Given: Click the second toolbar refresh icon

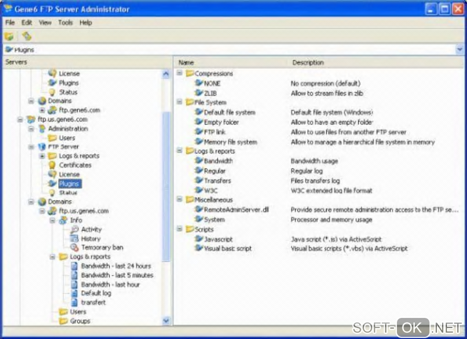Looking at the screenshot, I should click(27, 36).
